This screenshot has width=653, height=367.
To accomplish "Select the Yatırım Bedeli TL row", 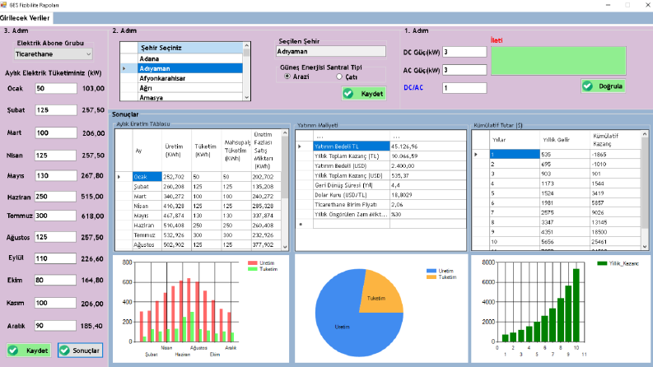I will pos(381,146).
